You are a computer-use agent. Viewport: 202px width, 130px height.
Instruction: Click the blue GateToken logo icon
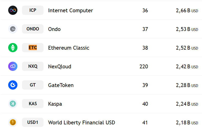[x=13, y=85]
